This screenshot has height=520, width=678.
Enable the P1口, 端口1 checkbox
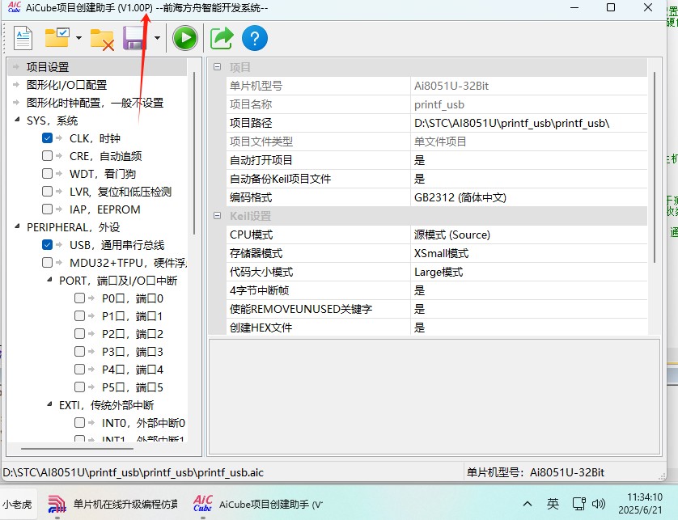[79, 316]
